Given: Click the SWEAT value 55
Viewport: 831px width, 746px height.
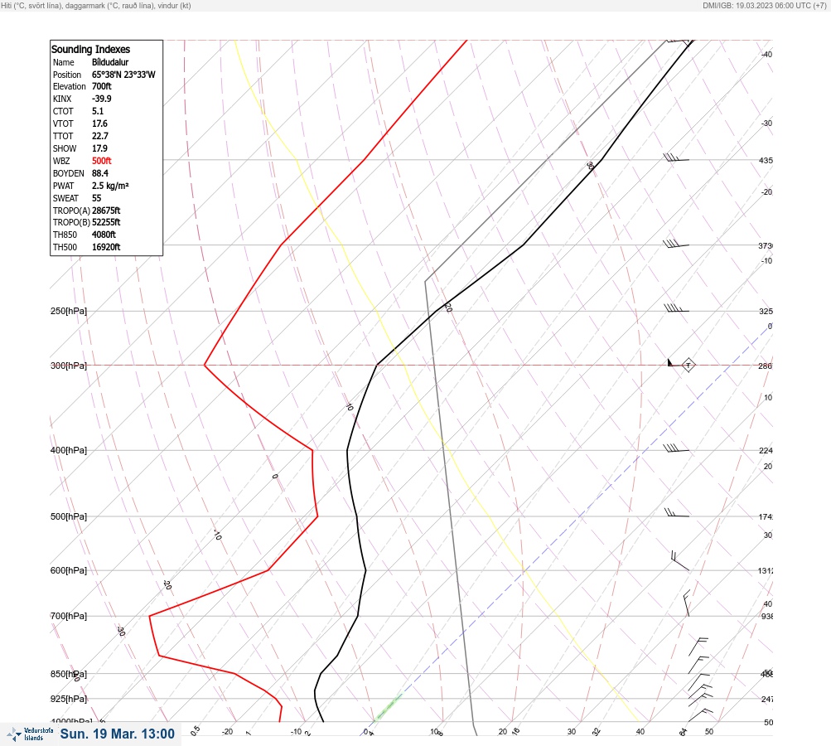Looking at the screenshot, I should click(96, 198).
